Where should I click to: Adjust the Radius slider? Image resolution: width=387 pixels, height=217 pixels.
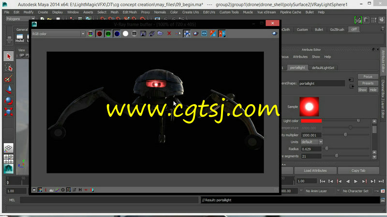327,149
